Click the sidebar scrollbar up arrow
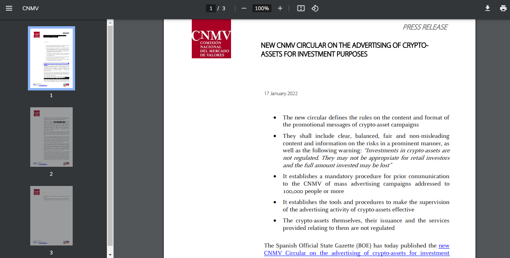510x258 pixels. (110, 22)
